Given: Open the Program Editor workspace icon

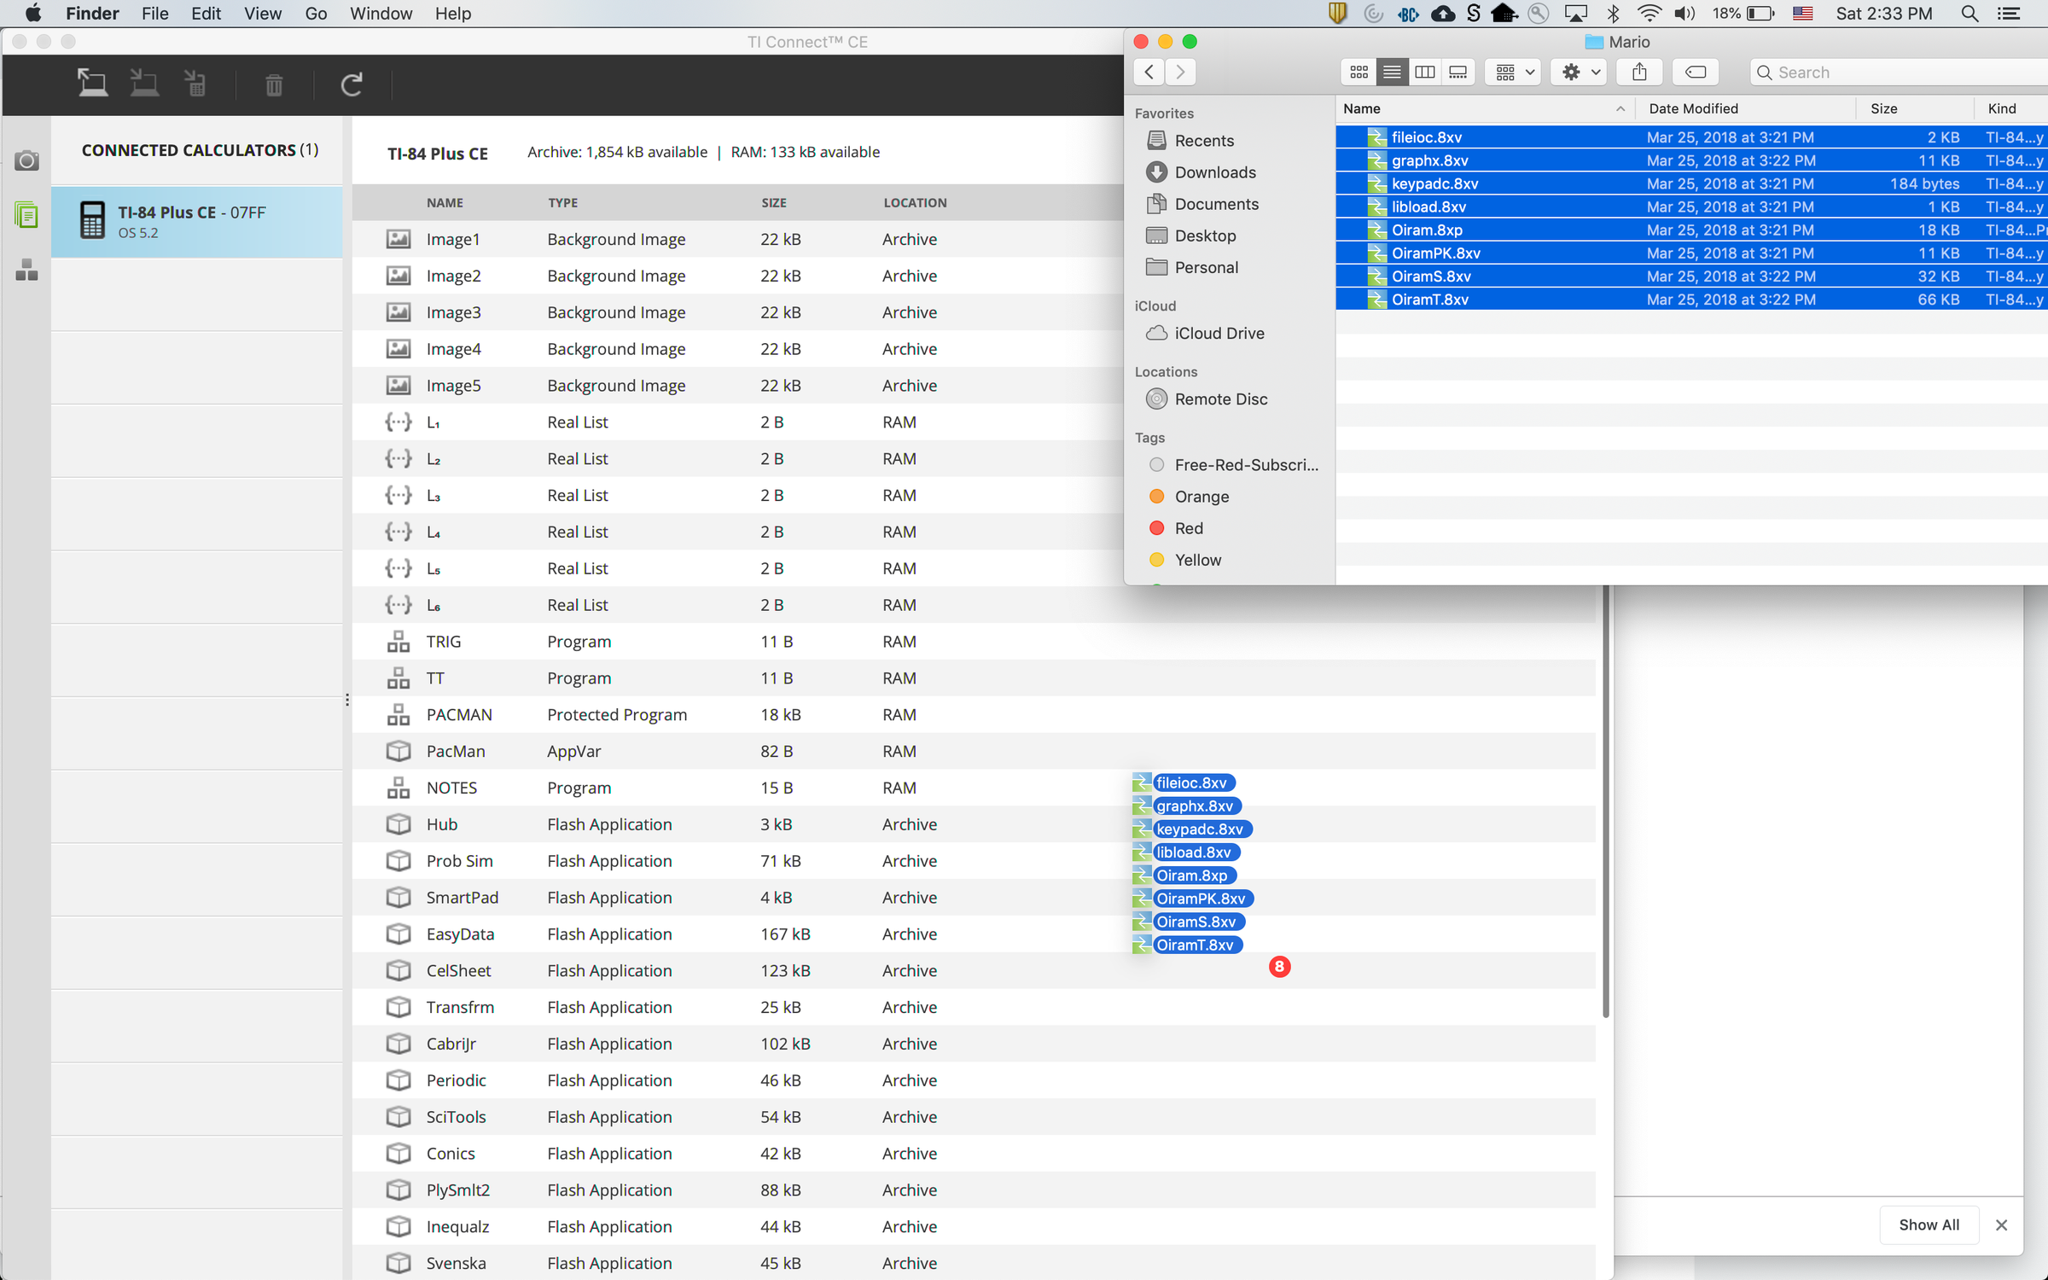Looking at the screenshot, I should pyautogui.click(x=27, y=270).
